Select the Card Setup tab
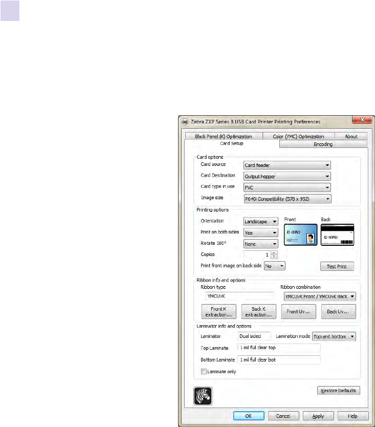The width and height of the screenshot is (375, 427). 232,143
